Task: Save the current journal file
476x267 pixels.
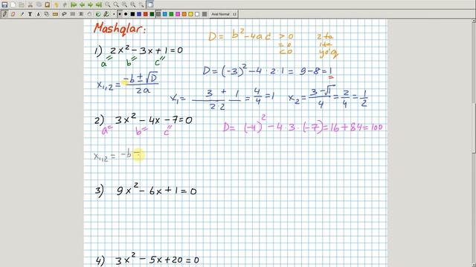Action: click(4, 5)
